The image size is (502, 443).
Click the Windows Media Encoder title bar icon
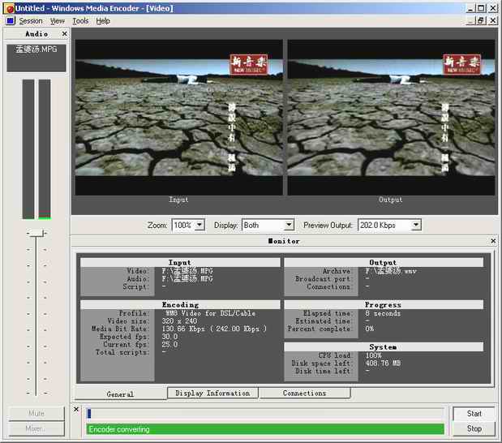click(8, 7)
